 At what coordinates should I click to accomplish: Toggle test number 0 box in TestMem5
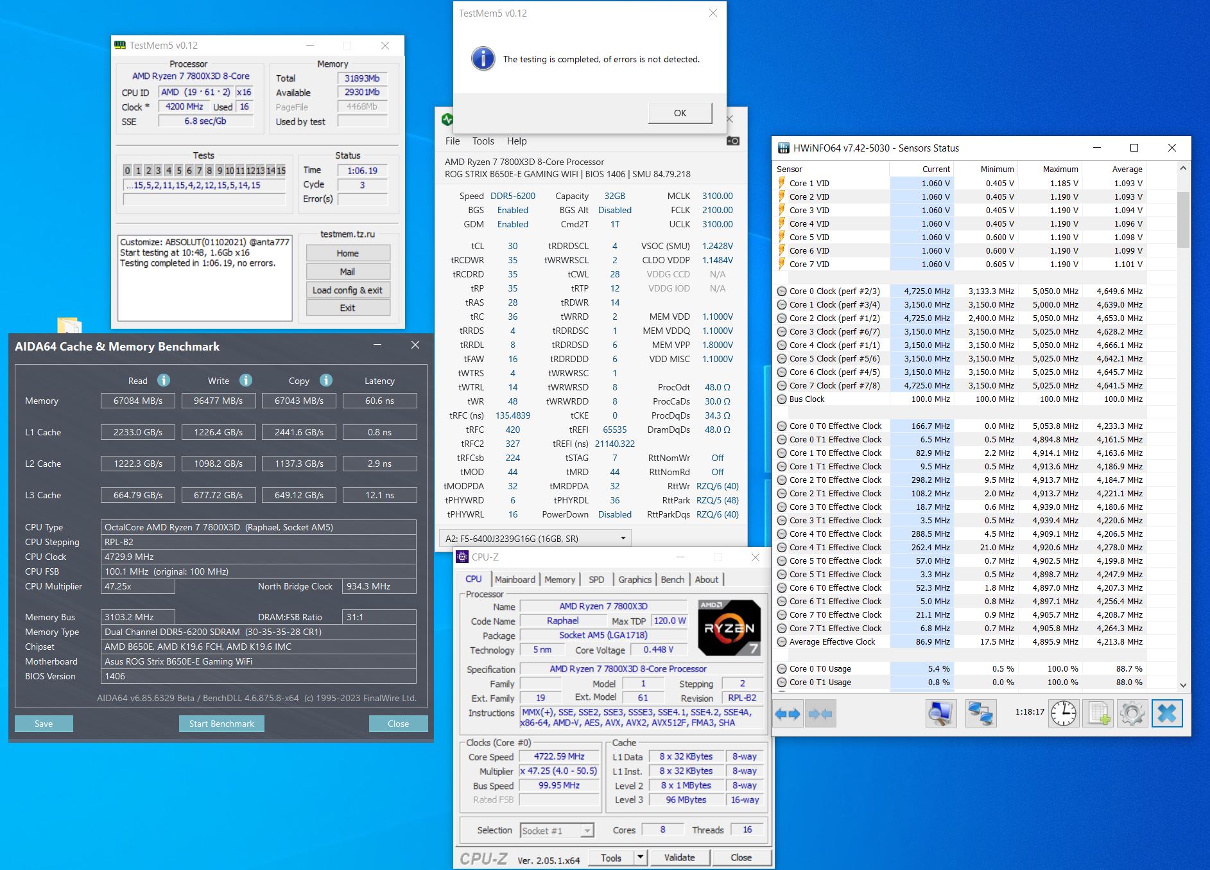[x=127, y=170]
